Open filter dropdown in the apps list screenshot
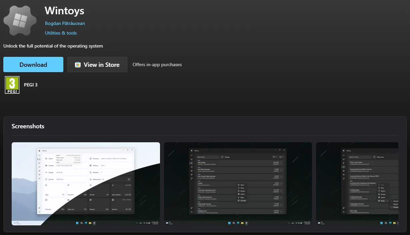Viewport: 410px width, 235px height. (x=274, y=157)
